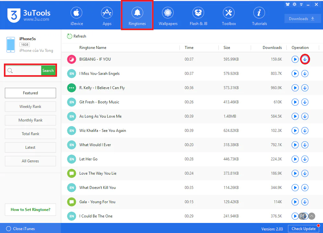Click inside the ringtone search field

[x=27, y=70]
